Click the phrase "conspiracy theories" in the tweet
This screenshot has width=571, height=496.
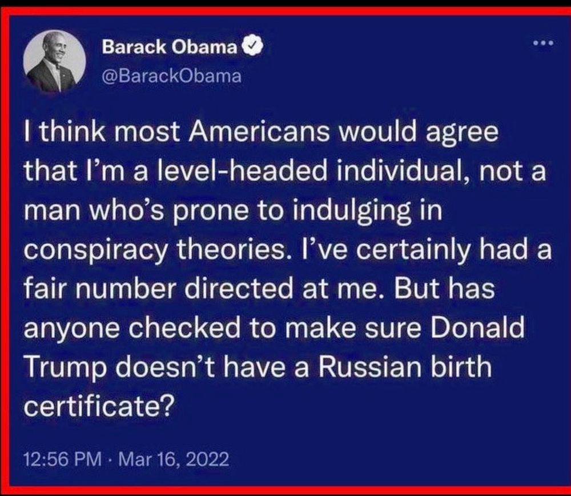coord(155,251)
